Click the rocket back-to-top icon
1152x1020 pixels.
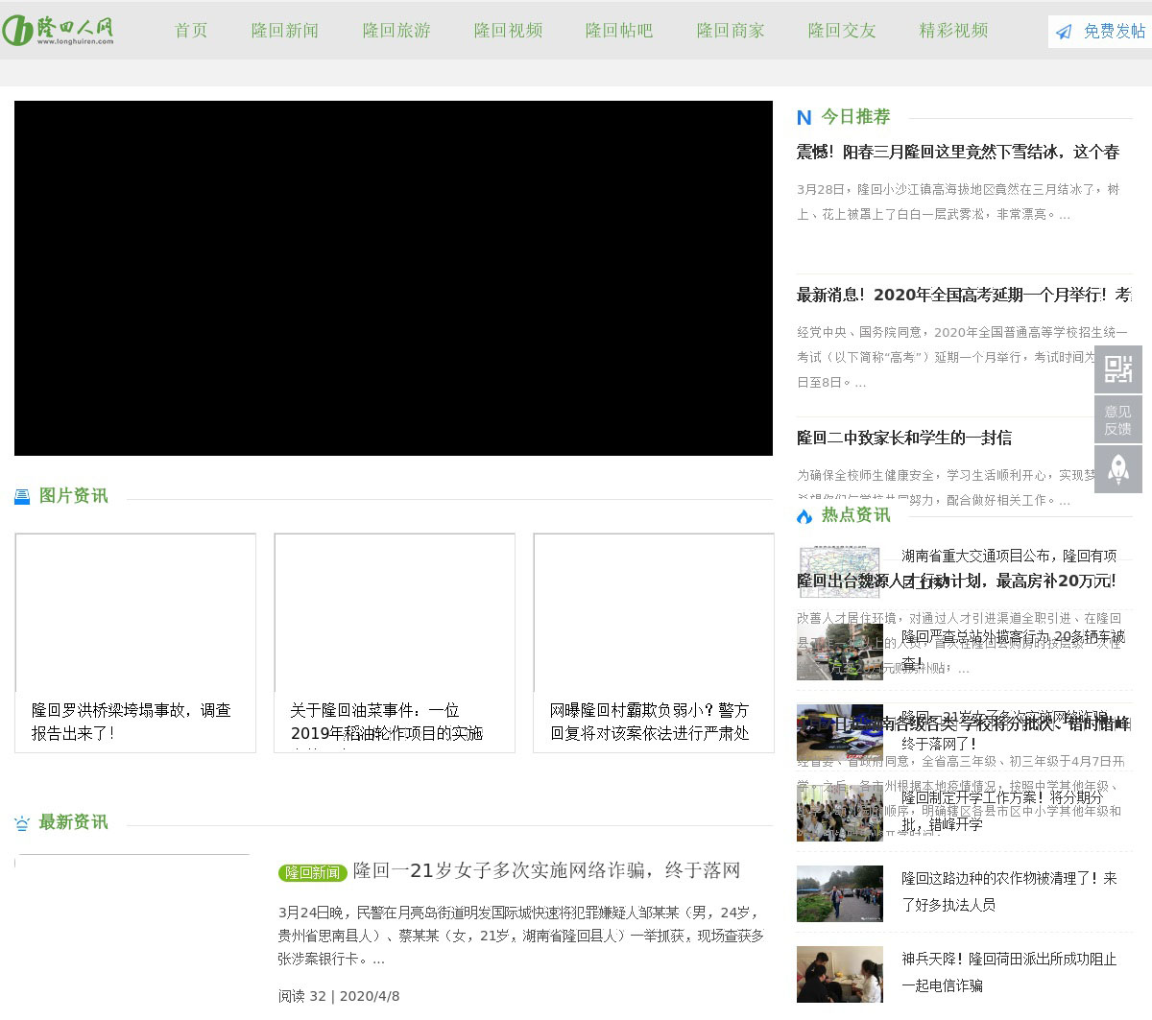coord(1117,469)
